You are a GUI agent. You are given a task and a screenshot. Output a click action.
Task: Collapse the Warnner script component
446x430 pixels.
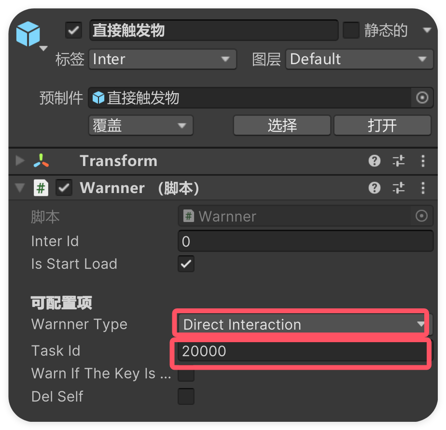pos(20,188)
